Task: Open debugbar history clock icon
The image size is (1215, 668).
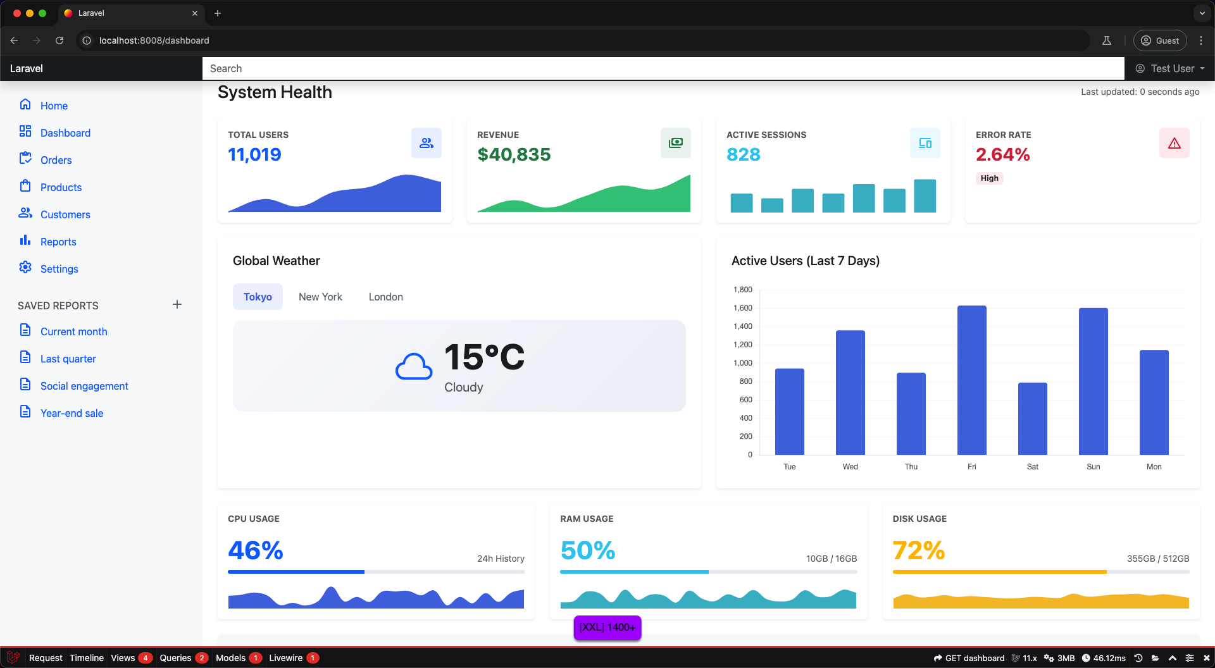Action: (1138, 658)
